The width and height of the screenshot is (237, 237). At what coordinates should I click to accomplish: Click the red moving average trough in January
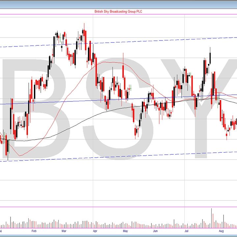(20, 155)
